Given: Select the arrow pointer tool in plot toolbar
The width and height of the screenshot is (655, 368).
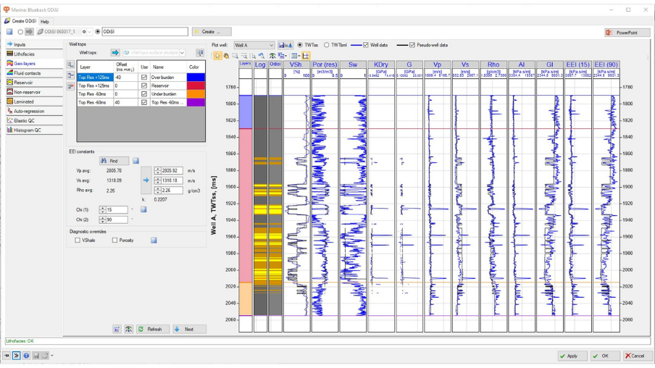Looking at the screenshot, I should click(x=218, y=56).
